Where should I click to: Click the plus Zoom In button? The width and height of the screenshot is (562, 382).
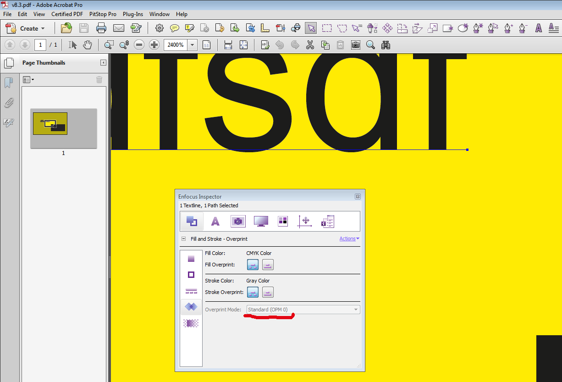(154, 45)
